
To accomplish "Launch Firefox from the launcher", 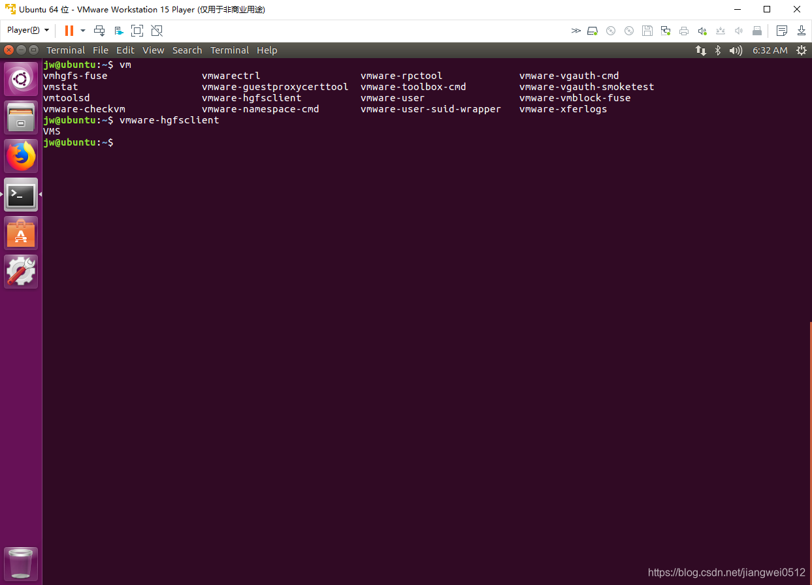I will [x=21, y=156].
